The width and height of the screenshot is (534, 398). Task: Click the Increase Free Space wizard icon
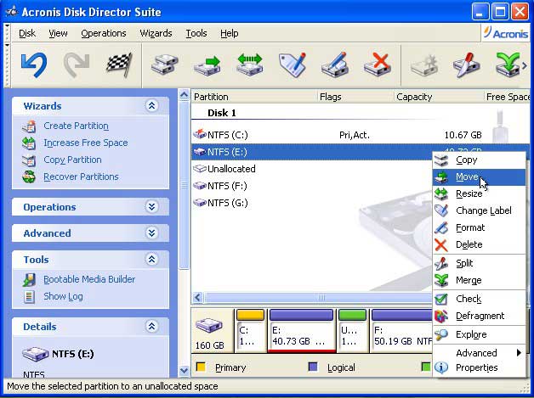[x=29, y=143]
